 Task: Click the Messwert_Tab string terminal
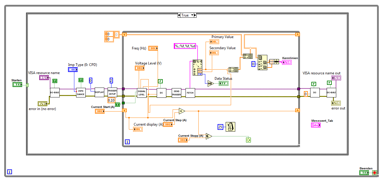point(316,125)
